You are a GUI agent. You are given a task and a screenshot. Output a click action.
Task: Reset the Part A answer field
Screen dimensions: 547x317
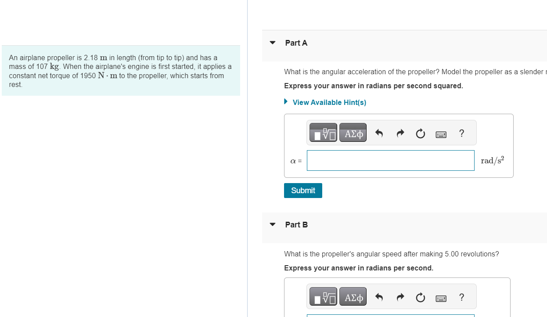point(420,133)
